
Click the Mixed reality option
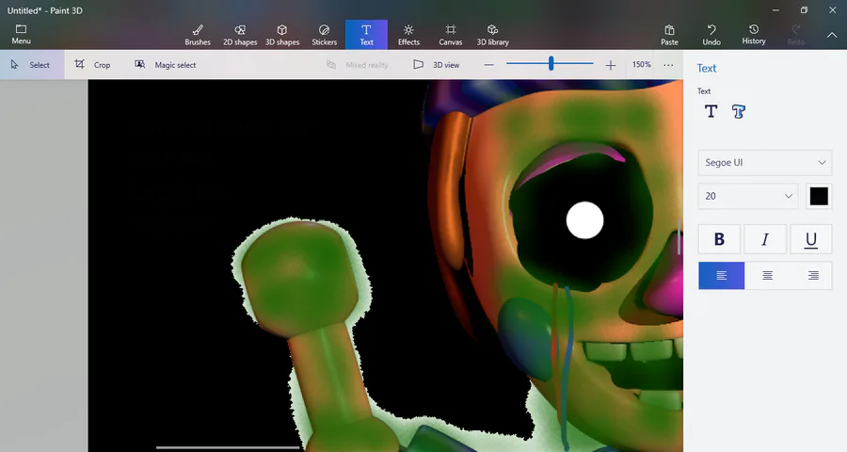coord(358,65)
